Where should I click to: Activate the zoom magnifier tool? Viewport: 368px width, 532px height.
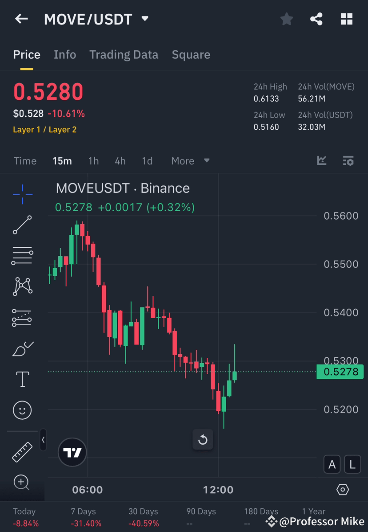coord(22,482)
